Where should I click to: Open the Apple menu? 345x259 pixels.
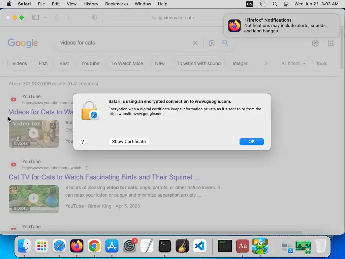click(x=9, y=4)
